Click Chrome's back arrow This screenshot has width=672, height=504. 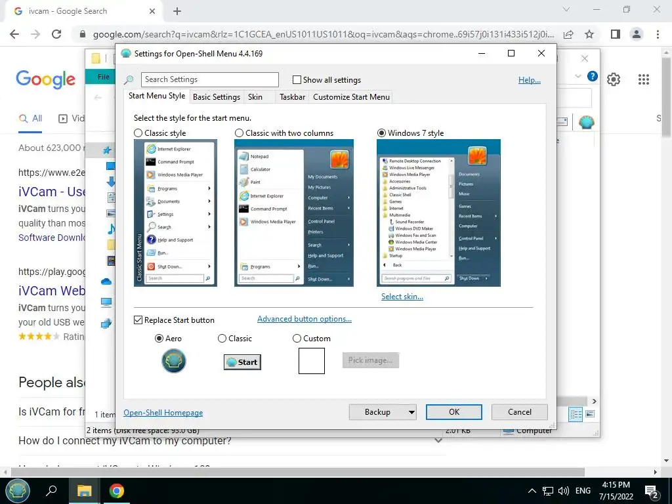(14, 34)
